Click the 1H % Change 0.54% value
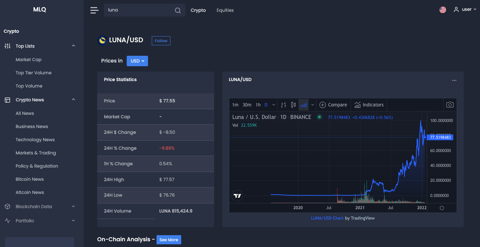Viewport: 480px width, 247px height. click(166, 164)
